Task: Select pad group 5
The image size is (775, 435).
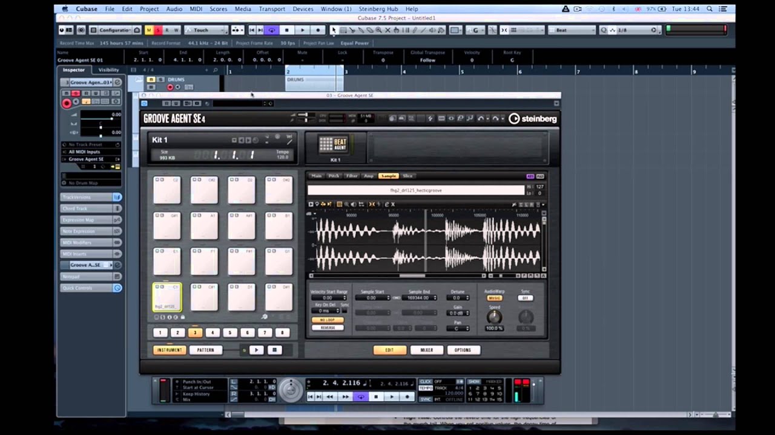Action: pos(229,332)
